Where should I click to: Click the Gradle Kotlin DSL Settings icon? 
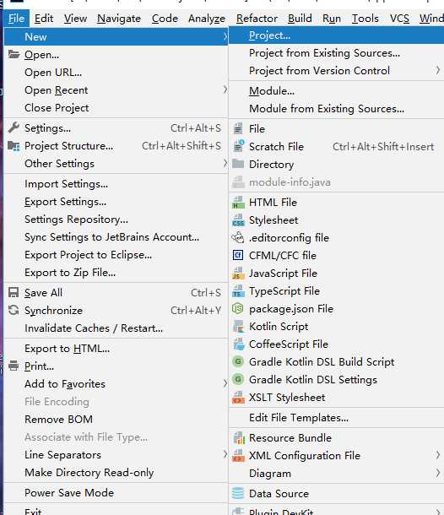(238, 379)
